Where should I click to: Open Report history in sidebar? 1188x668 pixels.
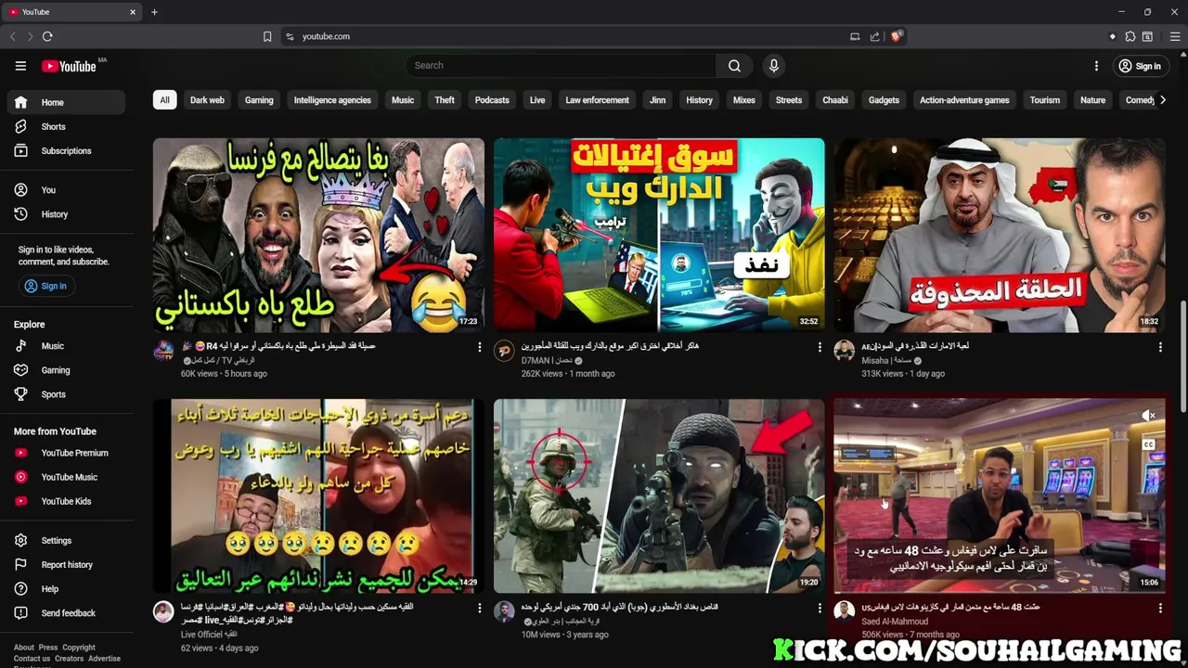[66, 564]
